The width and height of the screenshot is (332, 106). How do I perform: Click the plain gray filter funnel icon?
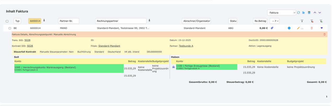click(302, 21)
